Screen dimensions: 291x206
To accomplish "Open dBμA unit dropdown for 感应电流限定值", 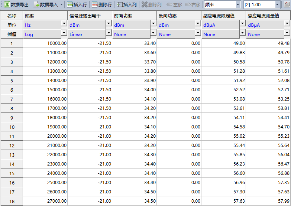I will pos(242,23).
